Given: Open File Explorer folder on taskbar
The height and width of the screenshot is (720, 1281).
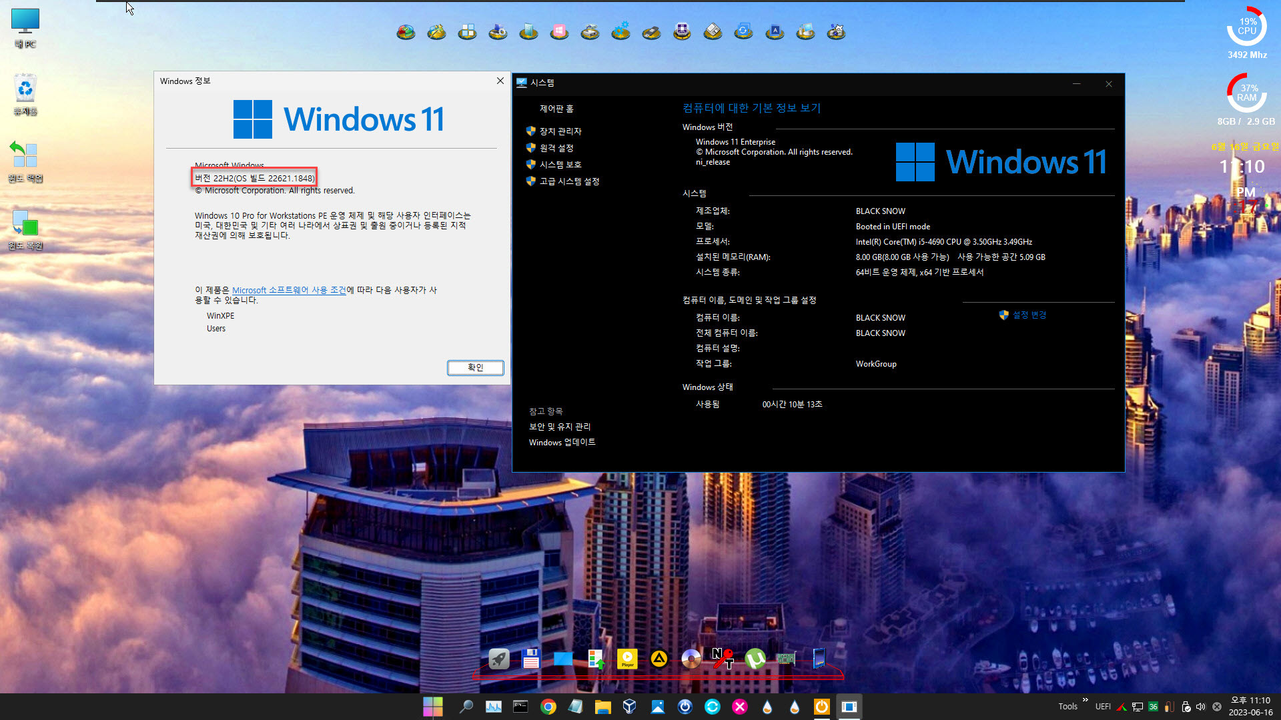Looking at the screenshot, I should pyautogui.click(x=603, y=707).
